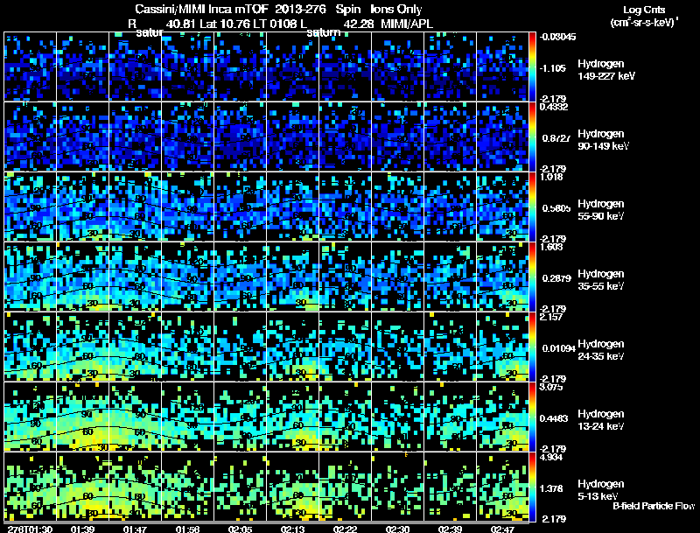Open the 35-55 keV panel at 02:47
Image resolution: width=700 pixels, height=533 pixels.
pos(502,277)
